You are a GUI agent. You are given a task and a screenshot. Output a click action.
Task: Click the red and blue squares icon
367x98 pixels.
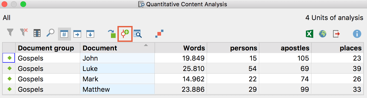point(159,34)
